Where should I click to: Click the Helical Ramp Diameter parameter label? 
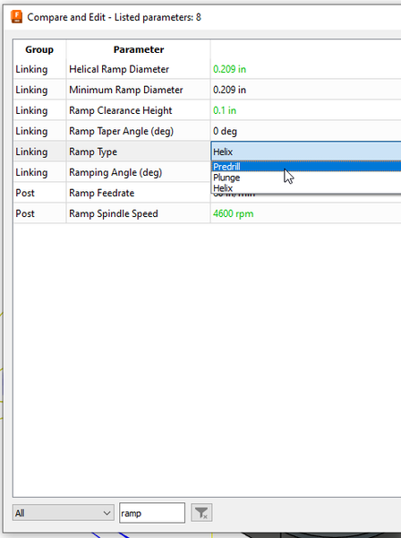tap(119, 69)
